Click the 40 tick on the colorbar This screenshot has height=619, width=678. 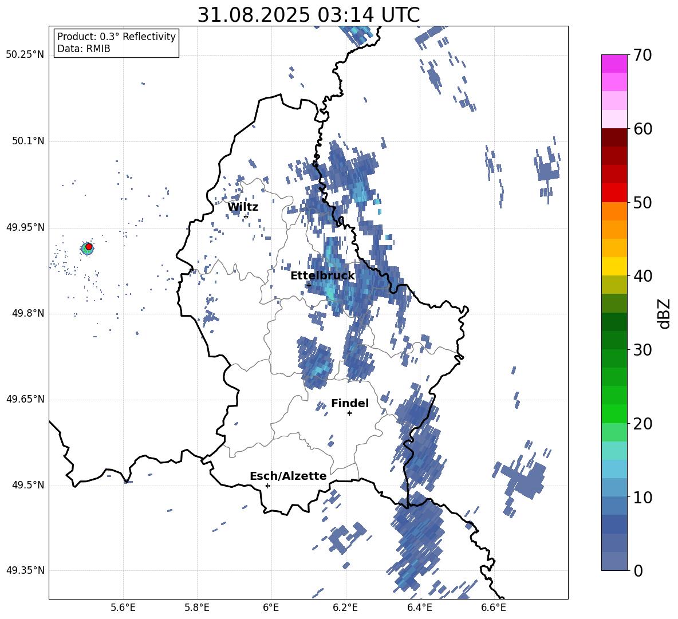point(642,276)
